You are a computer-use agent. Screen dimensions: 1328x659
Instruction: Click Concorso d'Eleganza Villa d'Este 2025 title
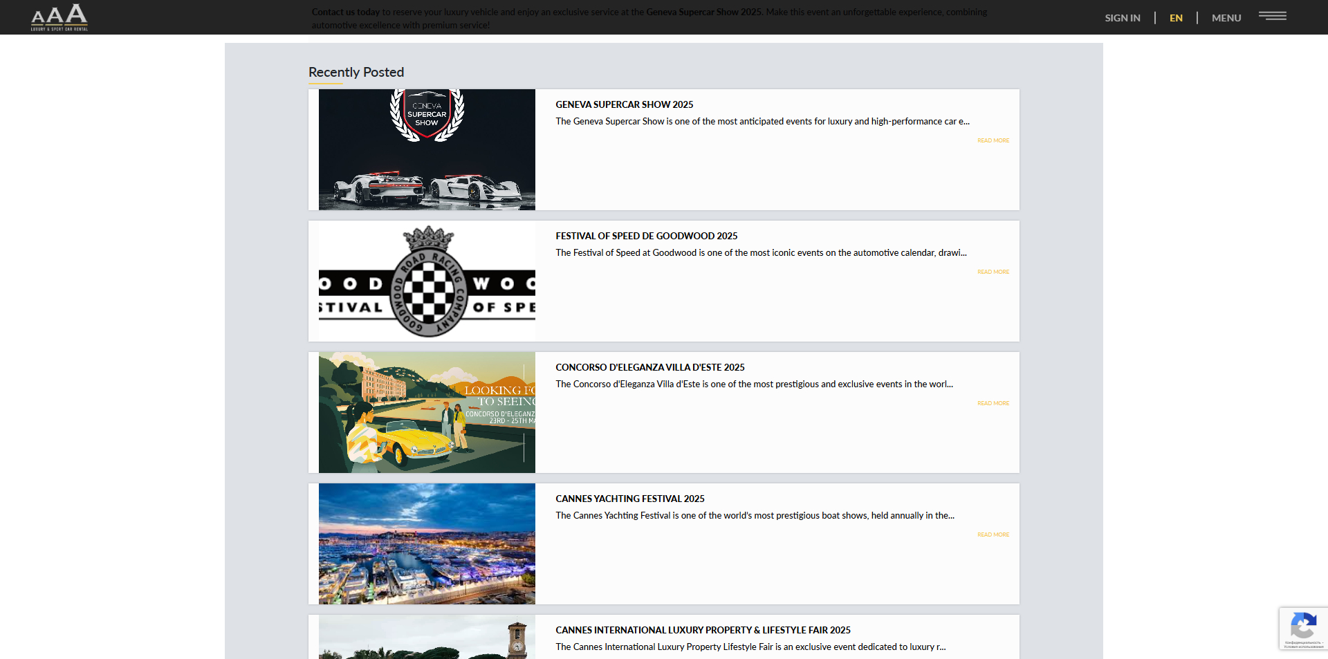pyautogui.click(x=649, y=367)
